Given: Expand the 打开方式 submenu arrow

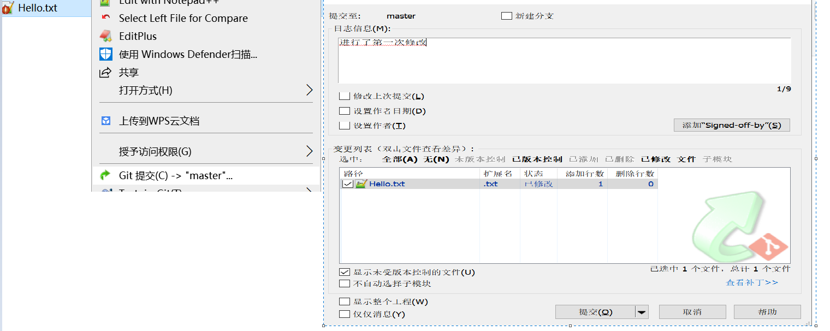Looking at the screenshot, I should tap(309, 90).
